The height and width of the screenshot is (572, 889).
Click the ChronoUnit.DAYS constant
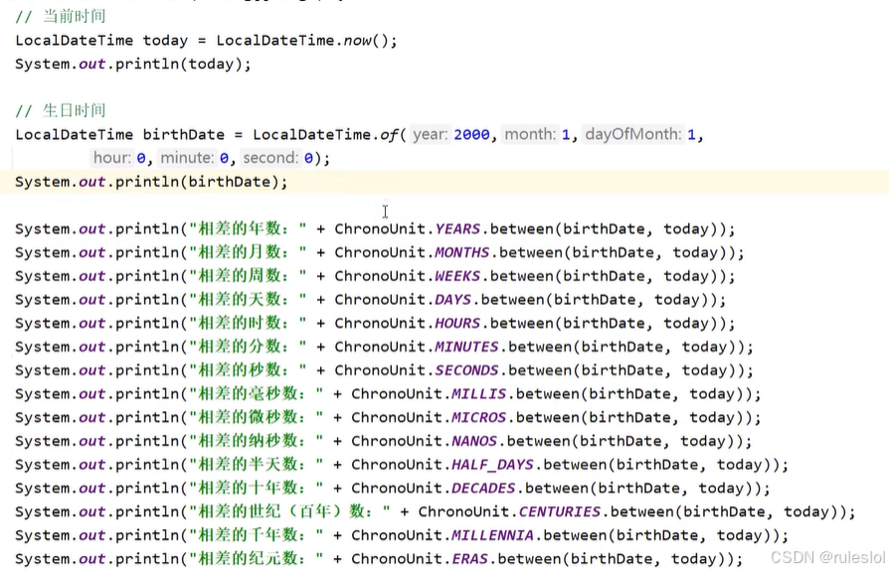(x=452, y=299)
